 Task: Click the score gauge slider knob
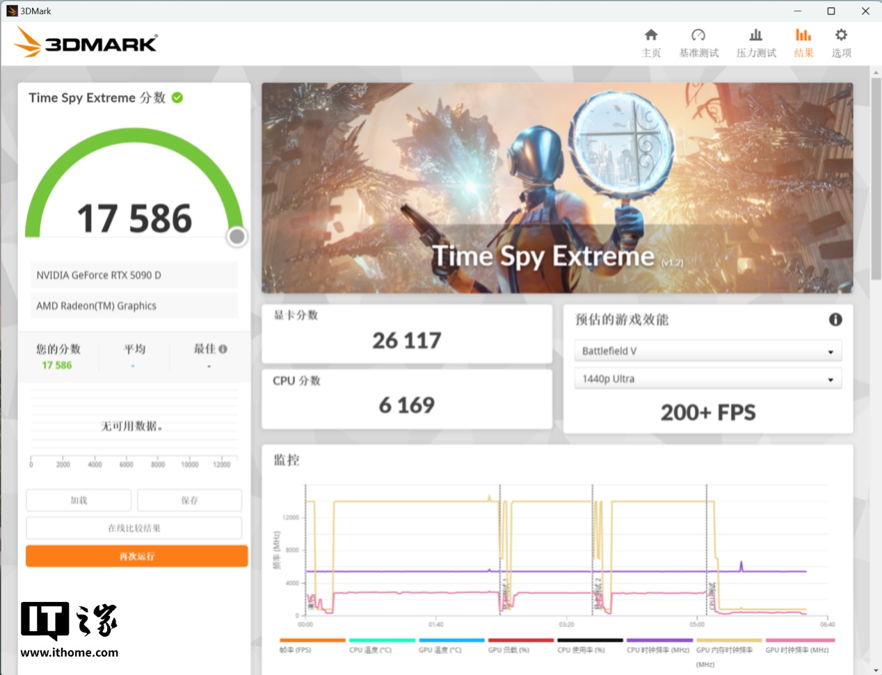pos(236,237)
